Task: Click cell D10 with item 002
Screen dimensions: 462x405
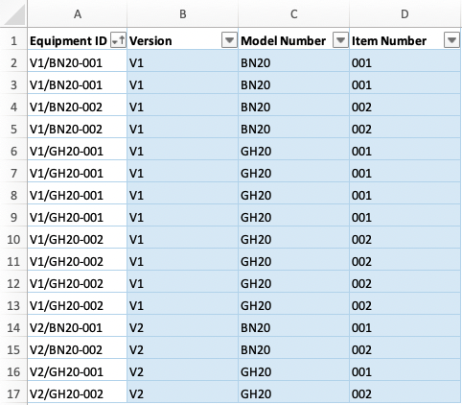Action: point(404,239)
